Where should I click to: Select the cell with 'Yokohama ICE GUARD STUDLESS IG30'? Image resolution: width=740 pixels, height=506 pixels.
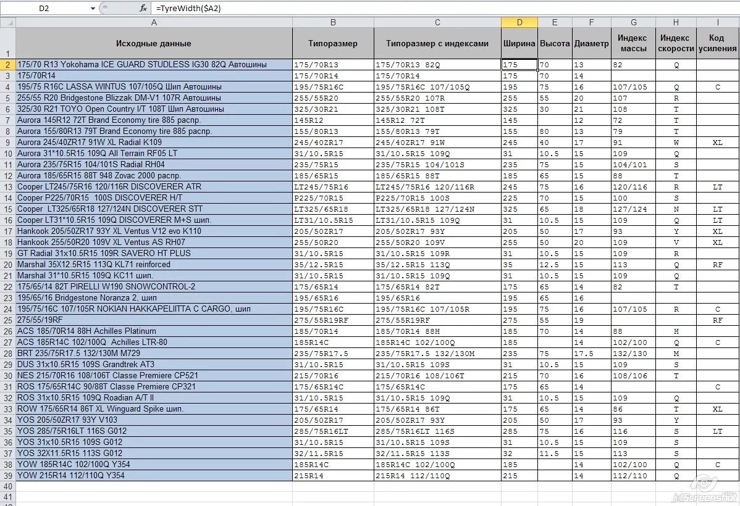click(154, 65)
